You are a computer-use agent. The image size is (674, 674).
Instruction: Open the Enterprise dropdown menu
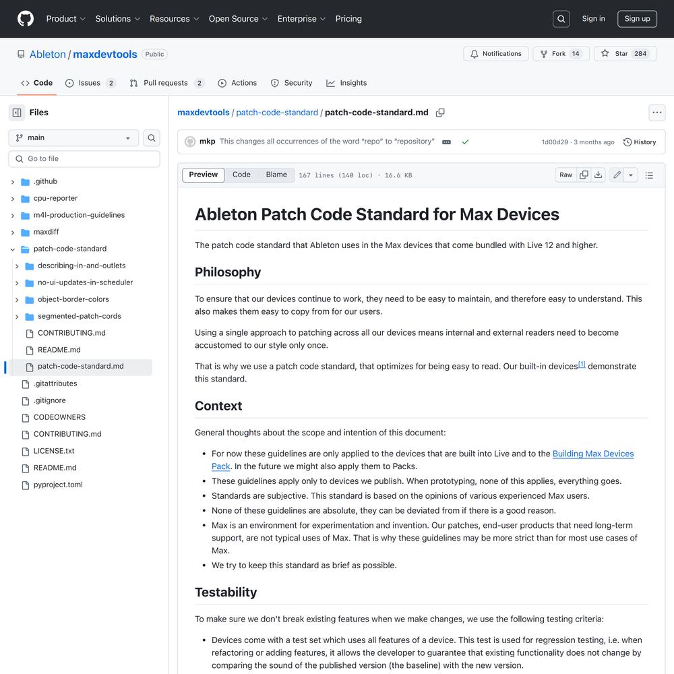tap(301, 19)
